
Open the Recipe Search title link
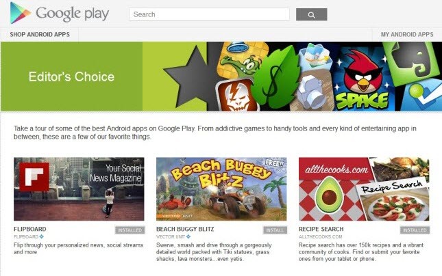coord(321,229)
